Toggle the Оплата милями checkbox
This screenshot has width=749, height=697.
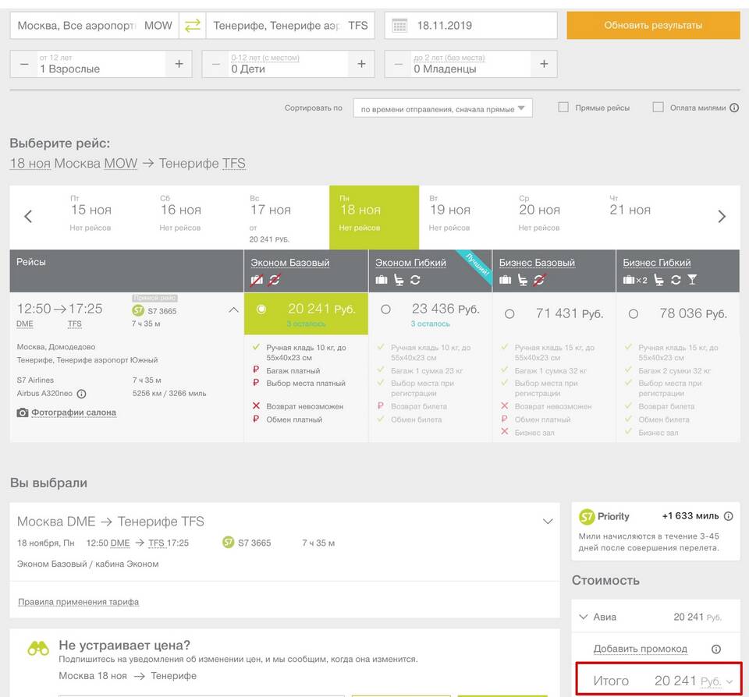(658, 108)
